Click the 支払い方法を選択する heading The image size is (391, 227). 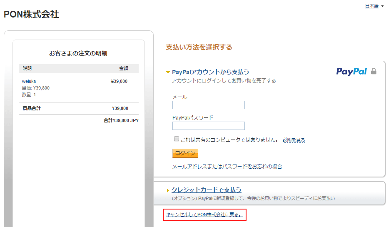click(x=199, y=47)
